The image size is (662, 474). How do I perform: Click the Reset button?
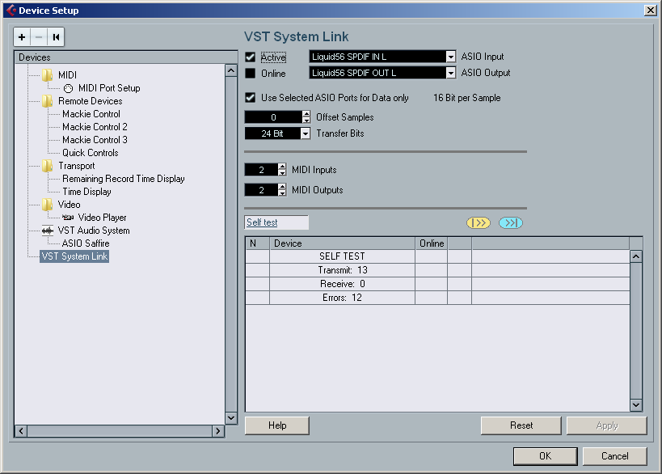[521, 425]
